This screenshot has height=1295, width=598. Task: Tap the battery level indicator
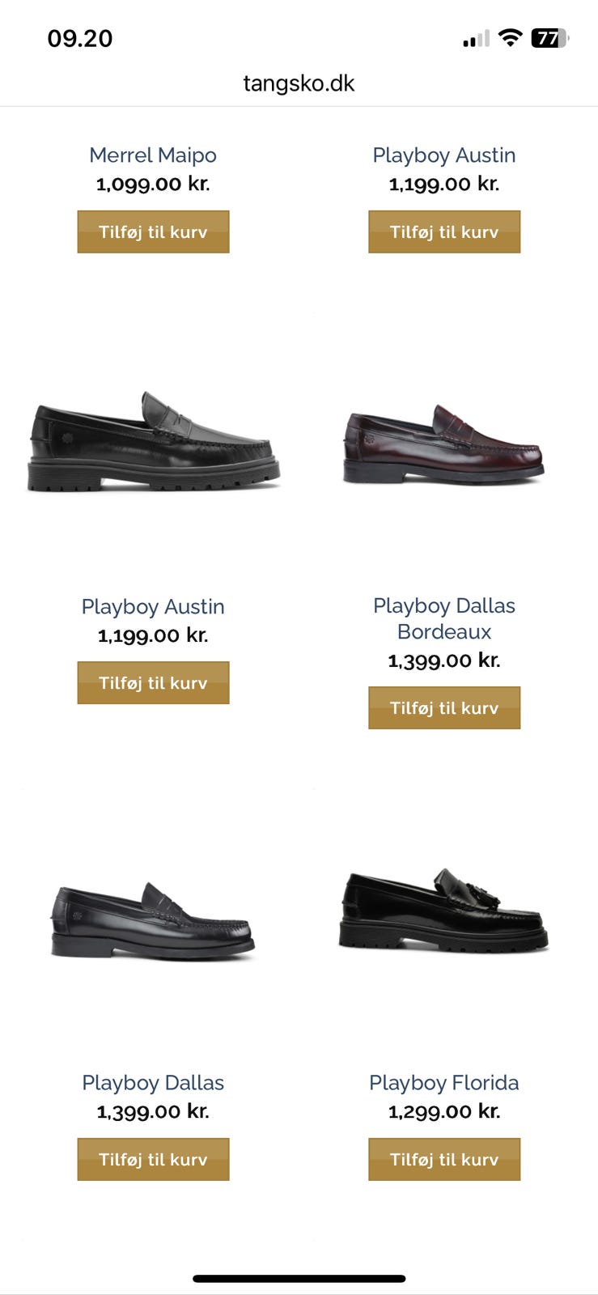click(549, 38)
